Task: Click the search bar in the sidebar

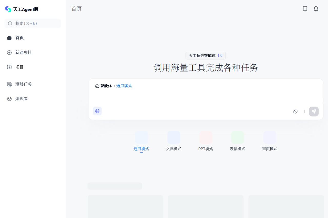Action: 33,23
